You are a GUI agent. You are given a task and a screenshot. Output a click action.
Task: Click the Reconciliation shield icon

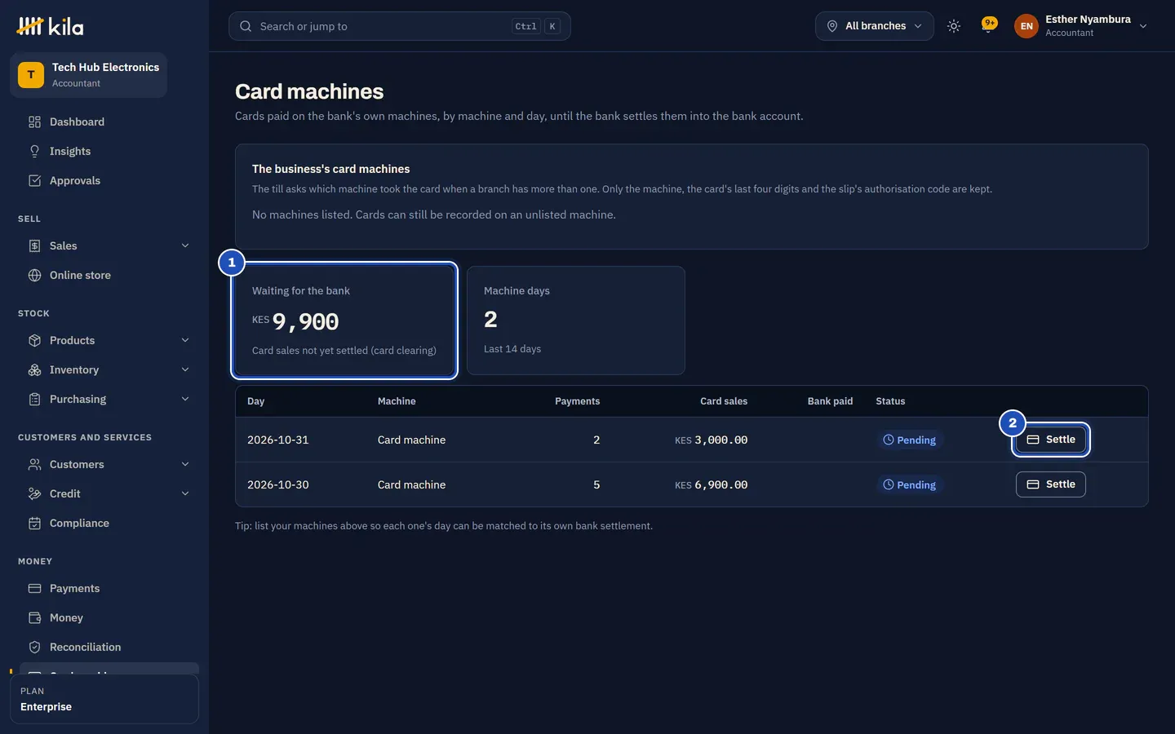(34, 647)
